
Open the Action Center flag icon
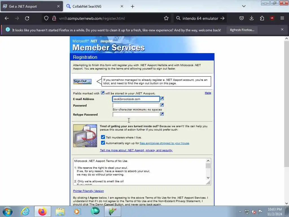[x=260, y=211]
